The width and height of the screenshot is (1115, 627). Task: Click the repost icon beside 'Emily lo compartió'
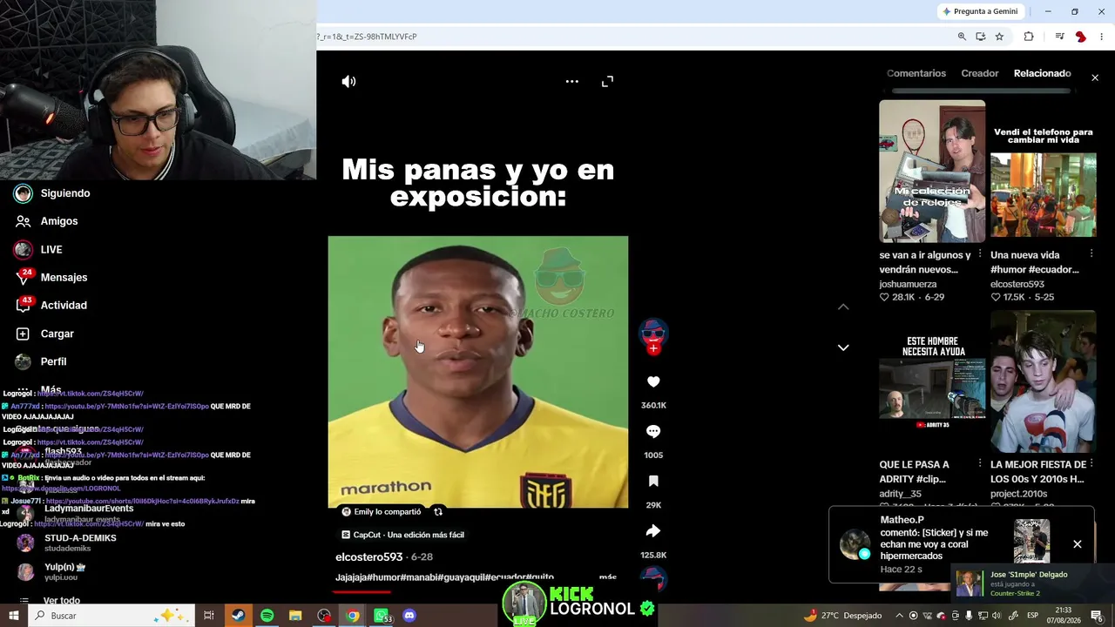point(438,512)
